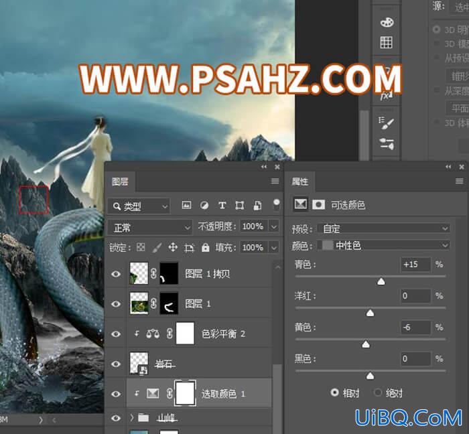Select the 岩石 smart object thumbnail
Viewport: 469px width, 434px height.
[x=139, y=363]
